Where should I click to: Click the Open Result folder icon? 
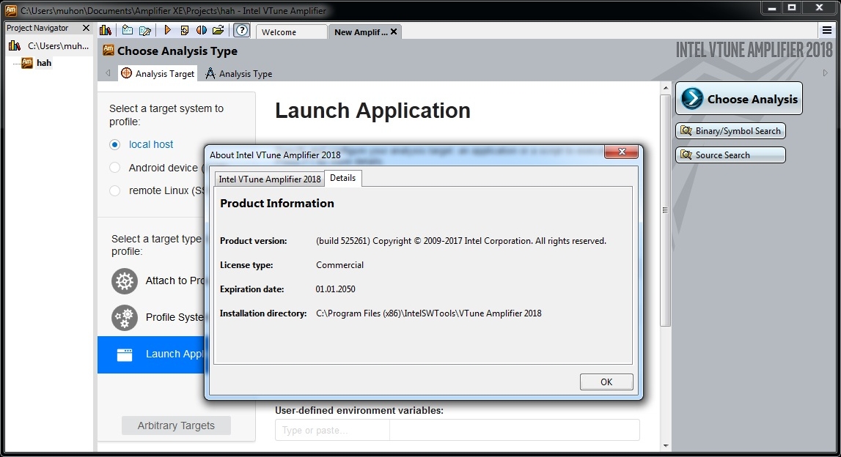(218, 30)
